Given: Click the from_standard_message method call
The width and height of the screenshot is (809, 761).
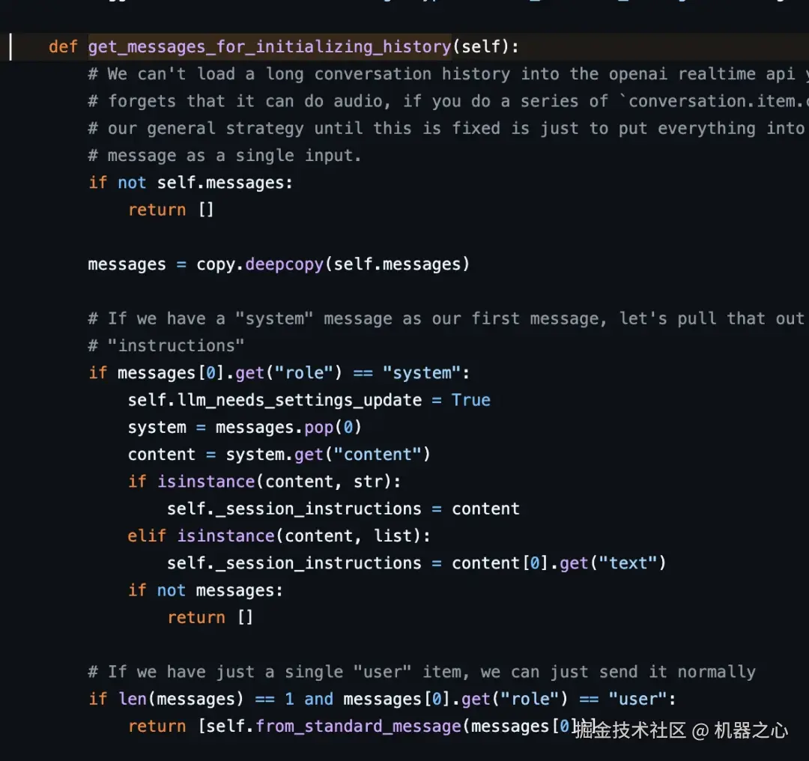Looking at the screenshot, I should pyautogui.click(x=358, y=727).
